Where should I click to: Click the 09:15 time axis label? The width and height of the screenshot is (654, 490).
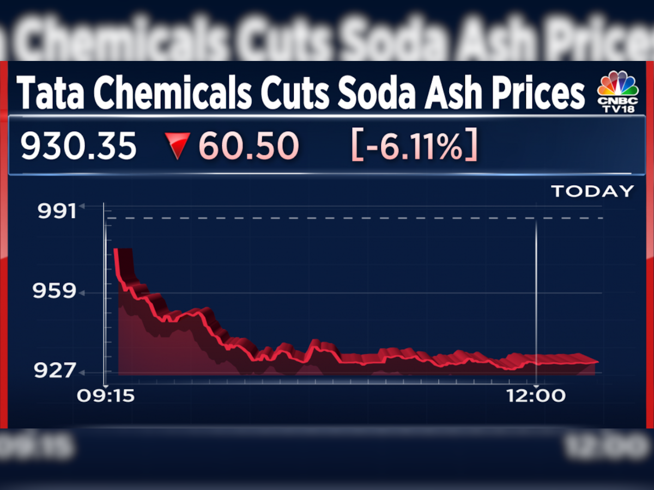pyautogui.click(x=106, y=396)
